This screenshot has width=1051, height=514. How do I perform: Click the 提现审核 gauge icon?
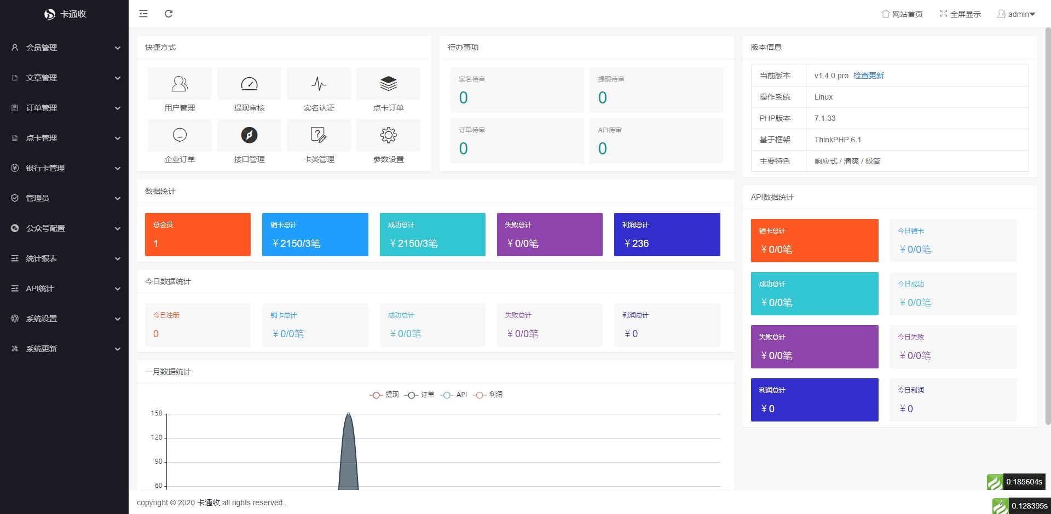point(249,84)
